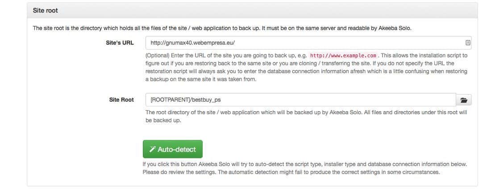Click the 'If you click this button' help text
The height and width of the screenshot is (191, 491).
305,164
